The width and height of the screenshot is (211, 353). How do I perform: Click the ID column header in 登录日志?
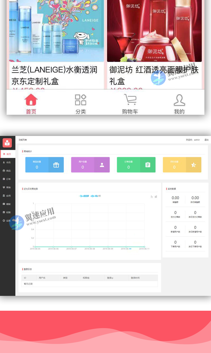[25, 278]
